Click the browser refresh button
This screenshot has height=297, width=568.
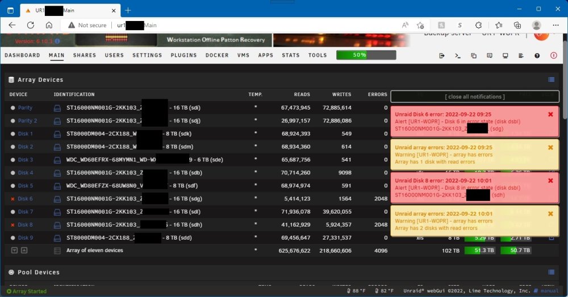pyautogui.click(x=31, y=25)
